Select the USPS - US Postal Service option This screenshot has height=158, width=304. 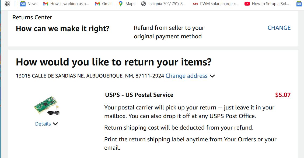(139, 95)
